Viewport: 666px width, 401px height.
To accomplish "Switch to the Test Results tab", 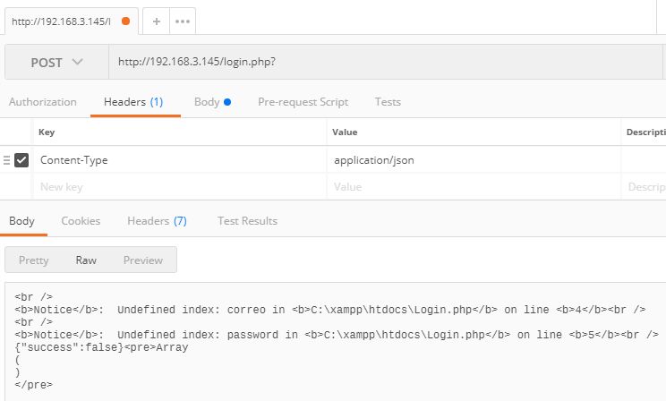I will pyautogui.click(x=247, y=221).
